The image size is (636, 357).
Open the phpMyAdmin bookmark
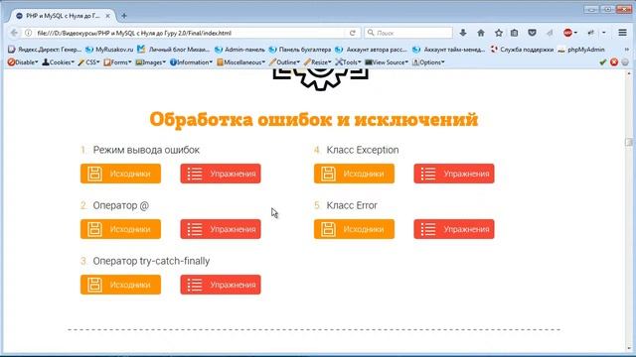pos(581,50)
